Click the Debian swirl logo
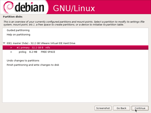 pos(8,7)
